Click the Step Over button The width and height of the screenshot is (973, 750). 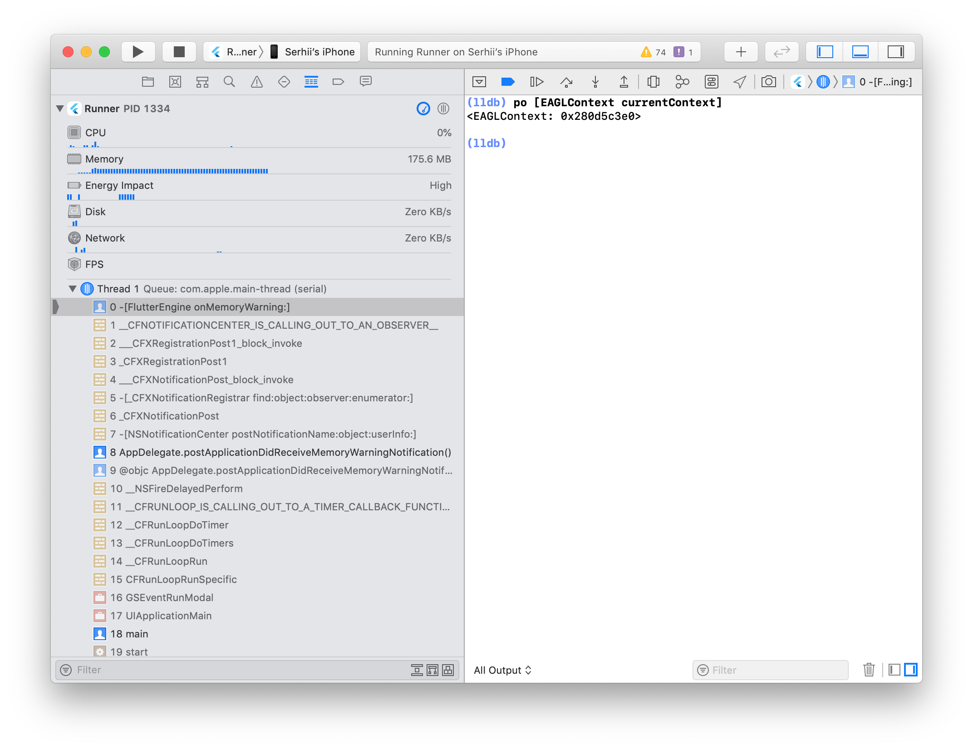coord(566,82)
